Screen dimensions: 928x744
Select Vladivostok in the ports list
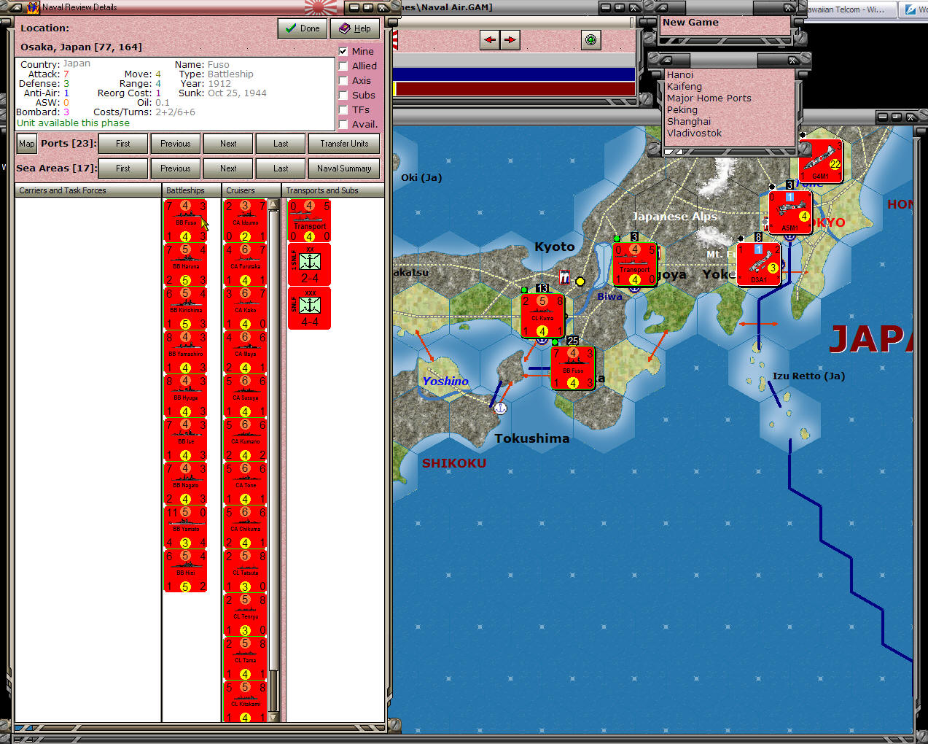[695, 133]
